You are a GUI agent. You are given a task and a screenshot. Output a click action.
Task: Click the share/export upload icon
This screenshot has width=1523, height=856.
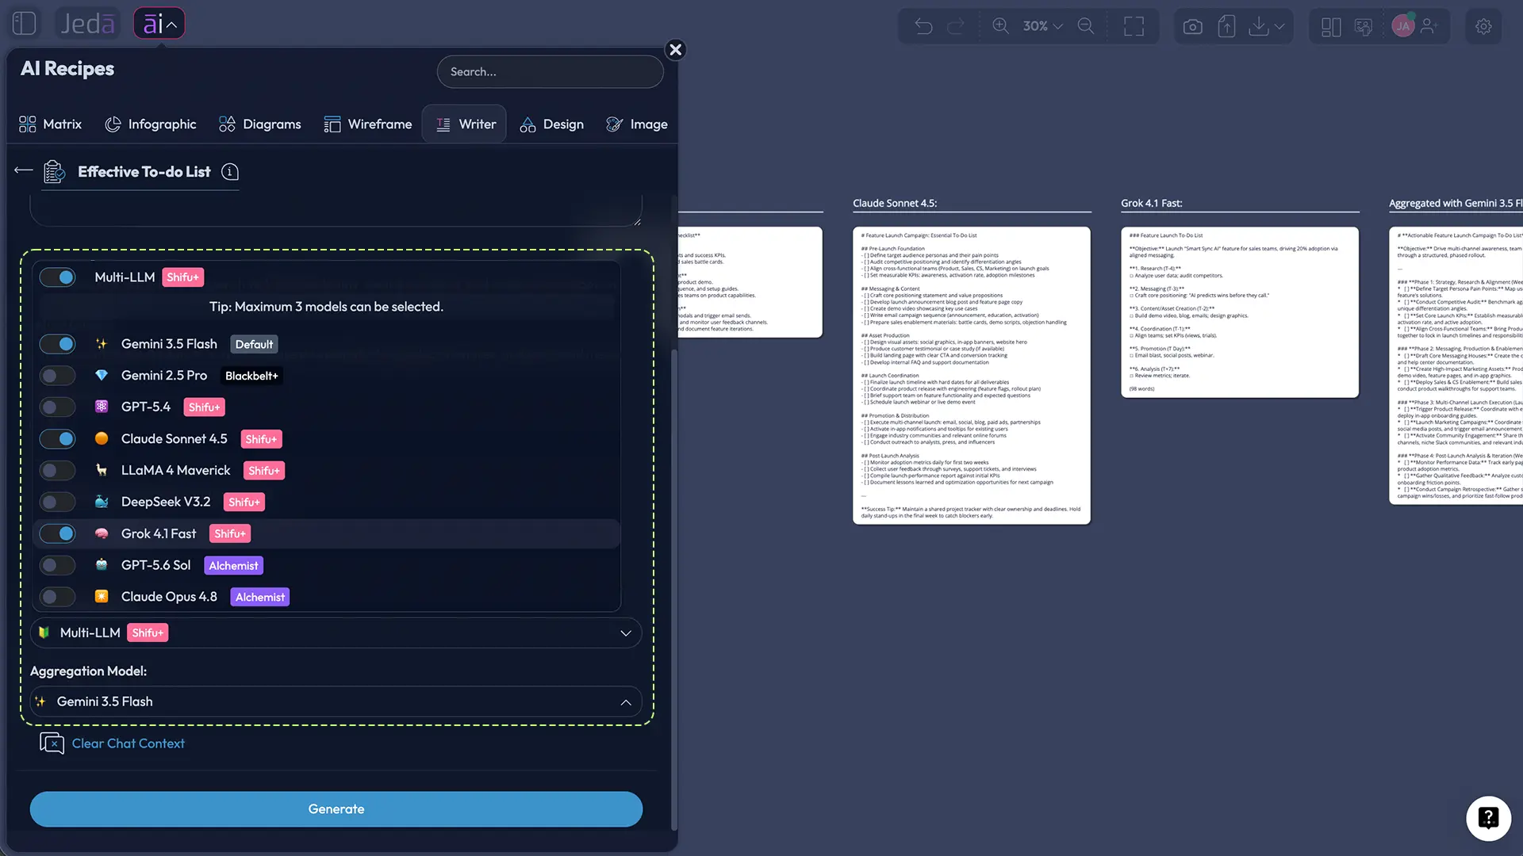click(x=1226, y=26)
